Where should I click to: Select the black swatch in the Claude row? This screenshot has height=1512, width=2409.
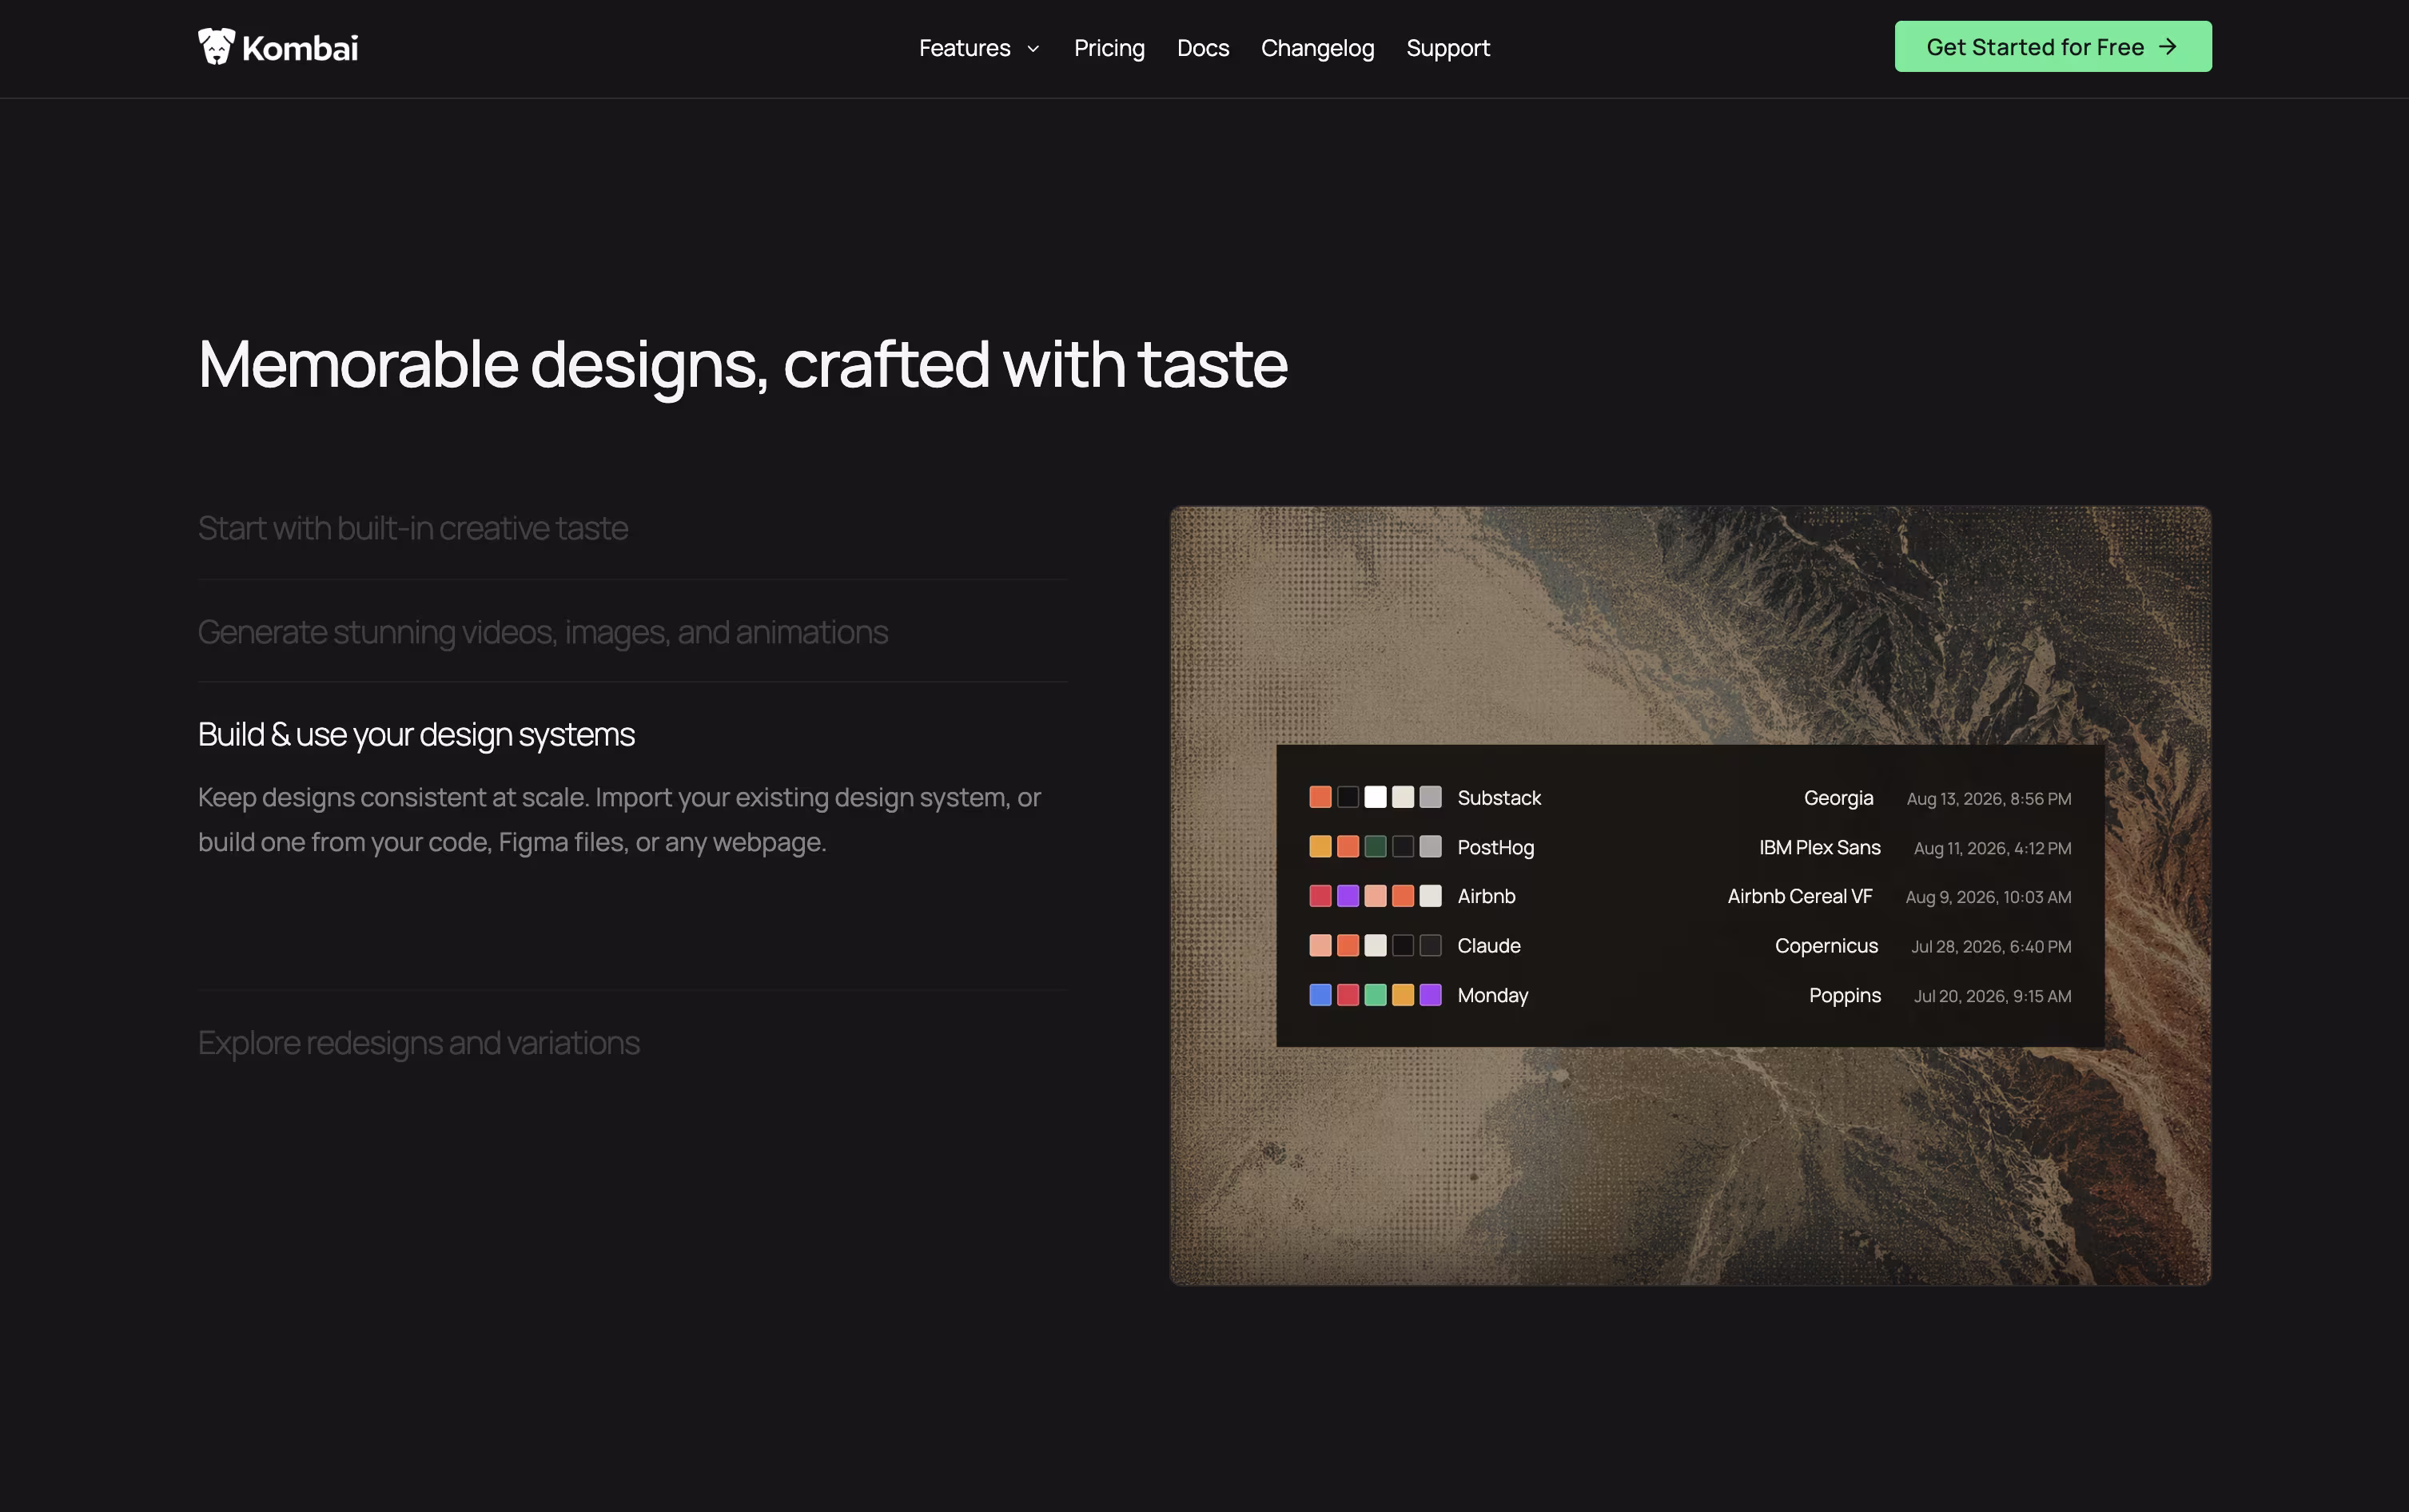point(1403,946)
